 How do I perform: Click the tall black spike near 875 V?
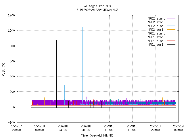pos(56,41)
